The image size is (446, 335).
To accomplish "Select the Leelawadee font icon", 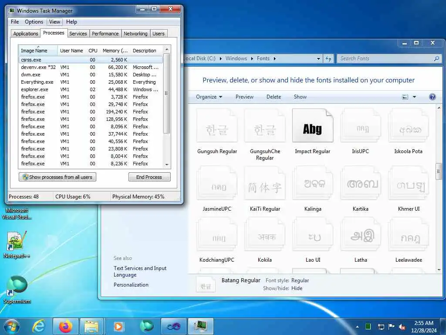I will pyautogui.click(x=409, y=234).
